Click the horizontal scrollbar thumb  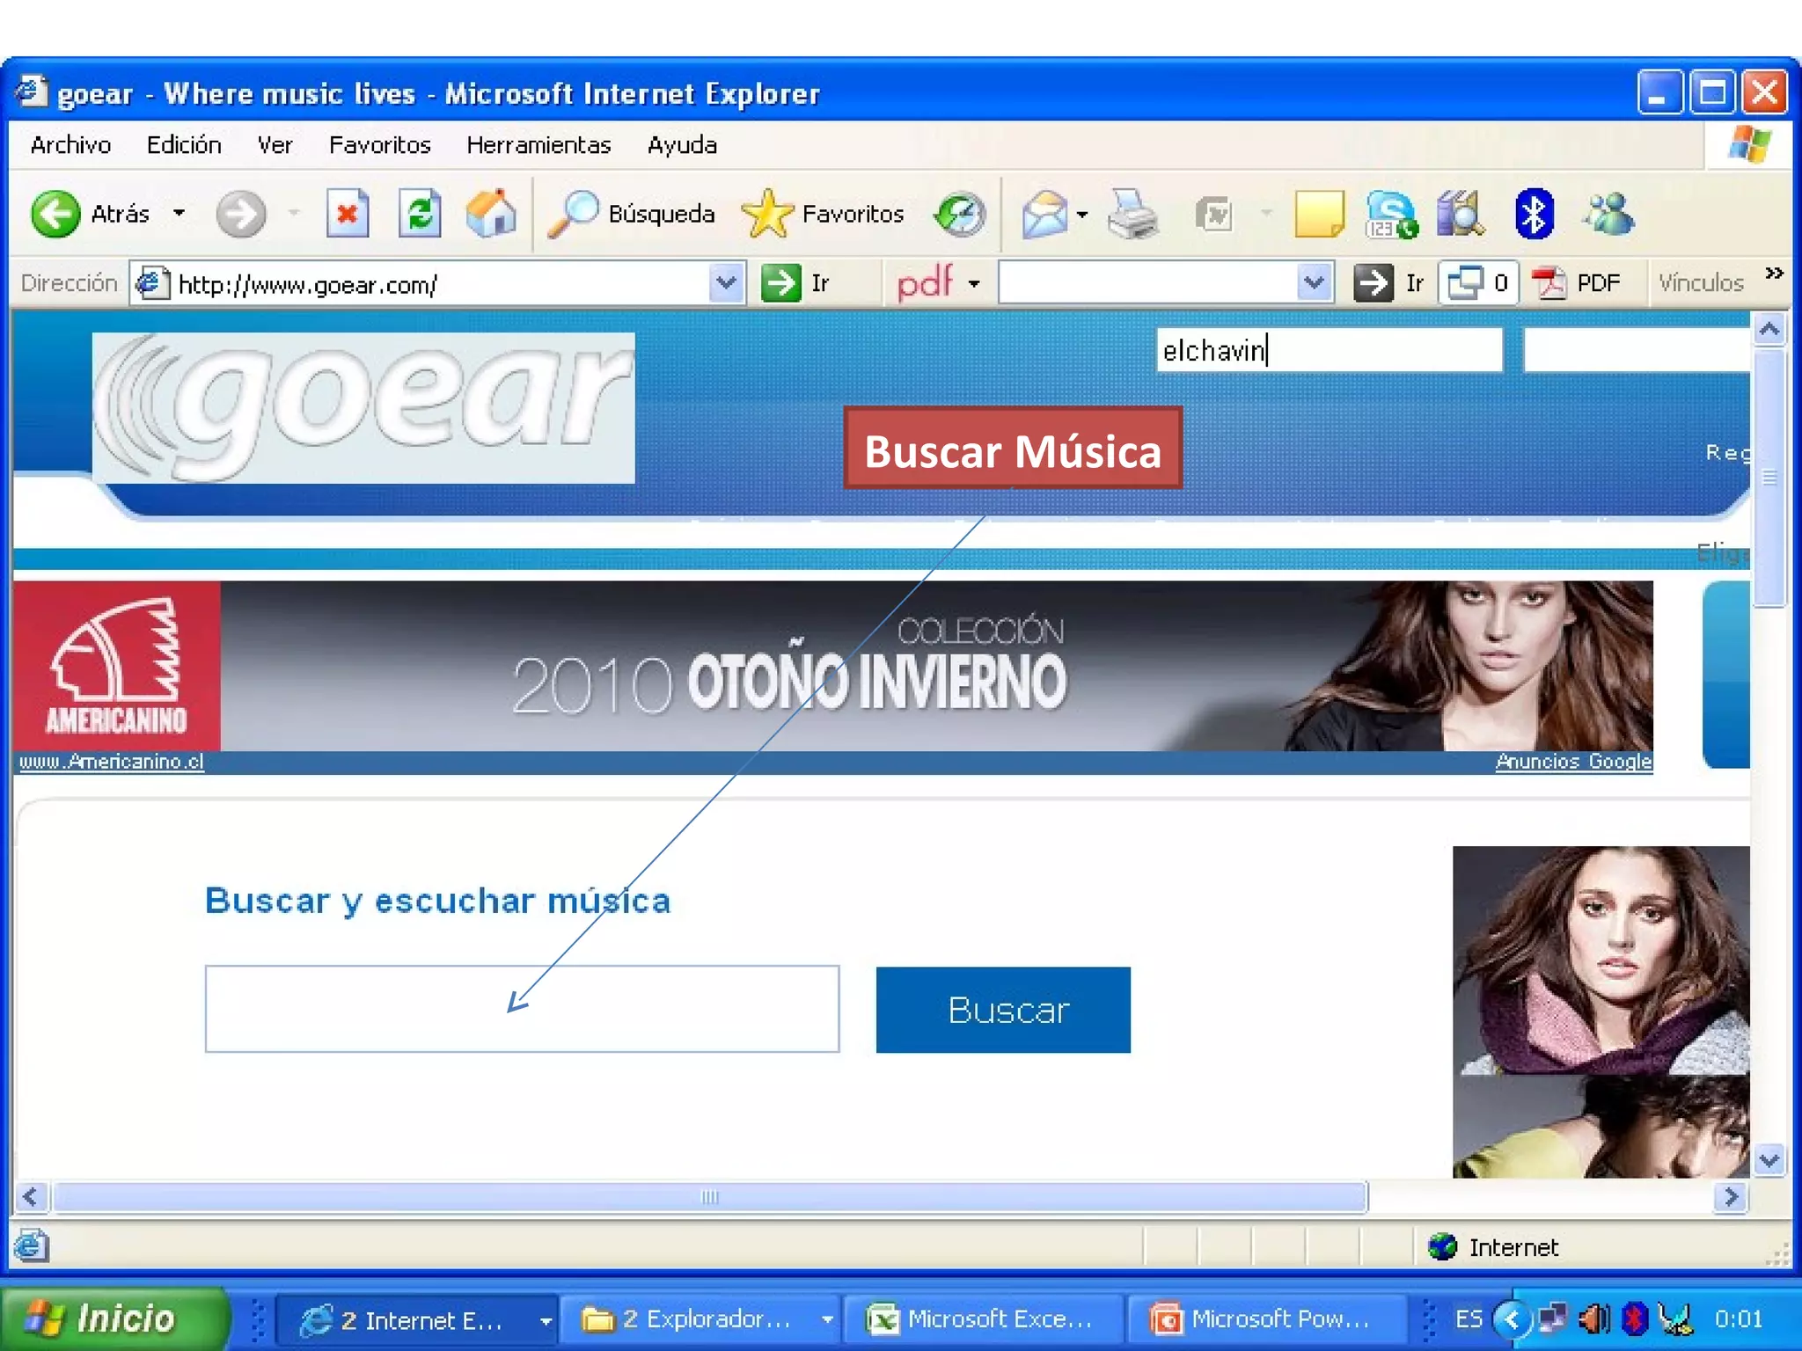709,1197
